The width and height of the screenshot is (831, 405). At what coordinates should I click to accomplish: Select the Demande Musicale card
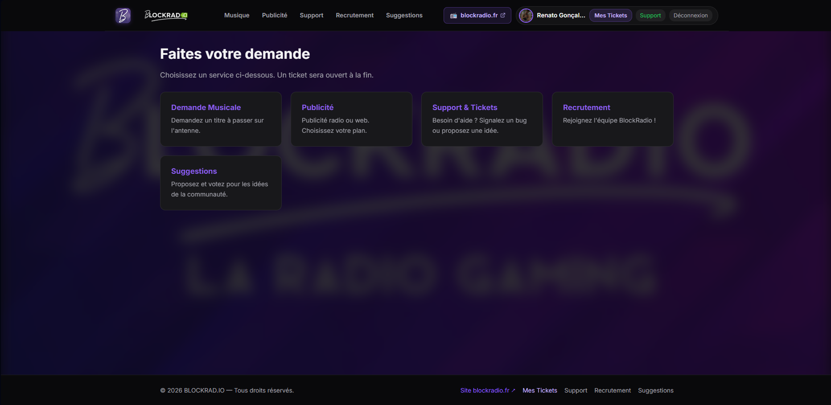[x=221, y=119]
